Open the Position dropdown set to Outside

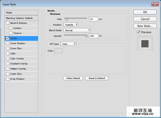(71, 25)
